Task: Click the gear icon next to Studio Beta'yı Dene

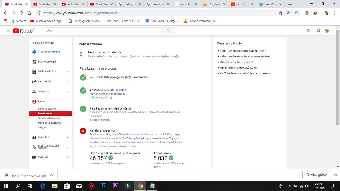Action: pos(34,52)
